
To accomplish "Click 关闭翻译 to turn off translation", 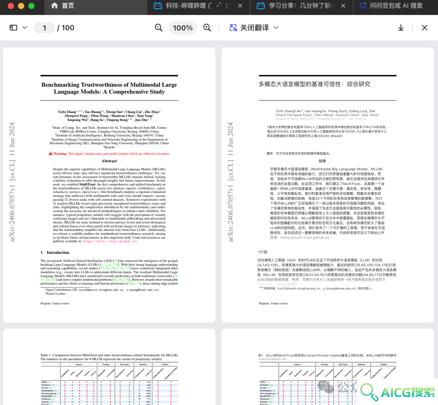I will coord(254,28).
